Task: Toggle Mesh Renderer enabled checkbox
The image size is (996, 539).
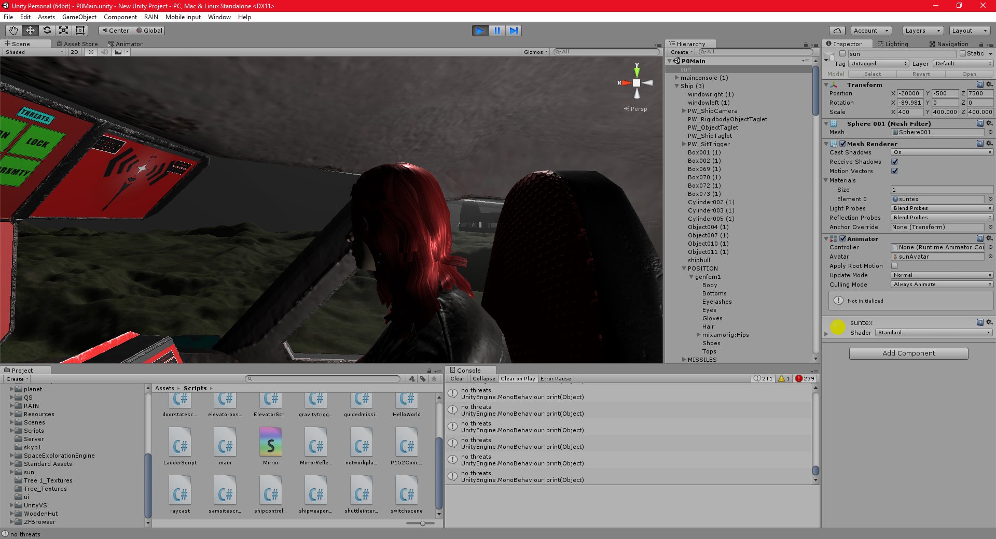Action: [x=842, y=144]
